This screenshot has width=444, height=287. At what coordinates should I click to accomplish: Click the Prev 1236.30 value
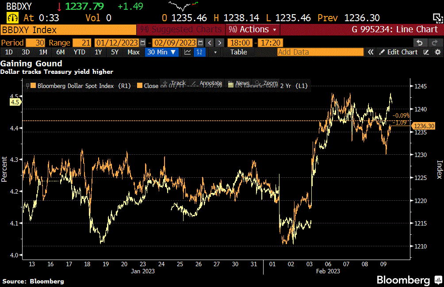[348, 18]
